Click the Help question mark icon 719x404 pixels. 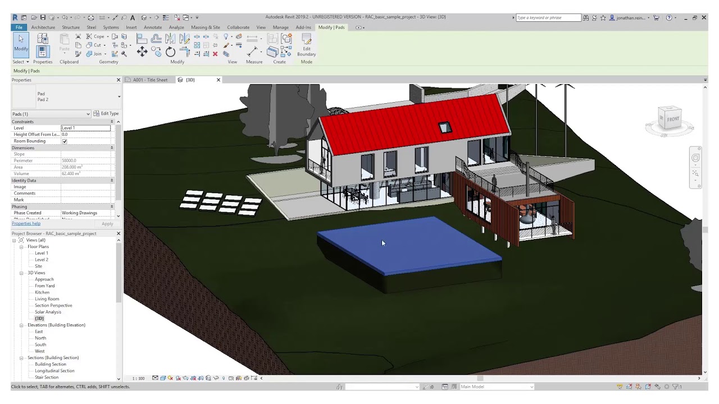tap(668, 17)
